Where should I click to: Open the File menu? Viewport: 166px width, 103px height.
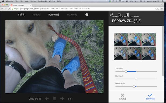(16, 1)
